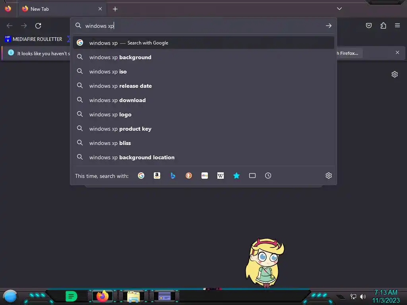Switch to Firefox on the taskbar
This screenshot has width=407, height=305.
102,296
